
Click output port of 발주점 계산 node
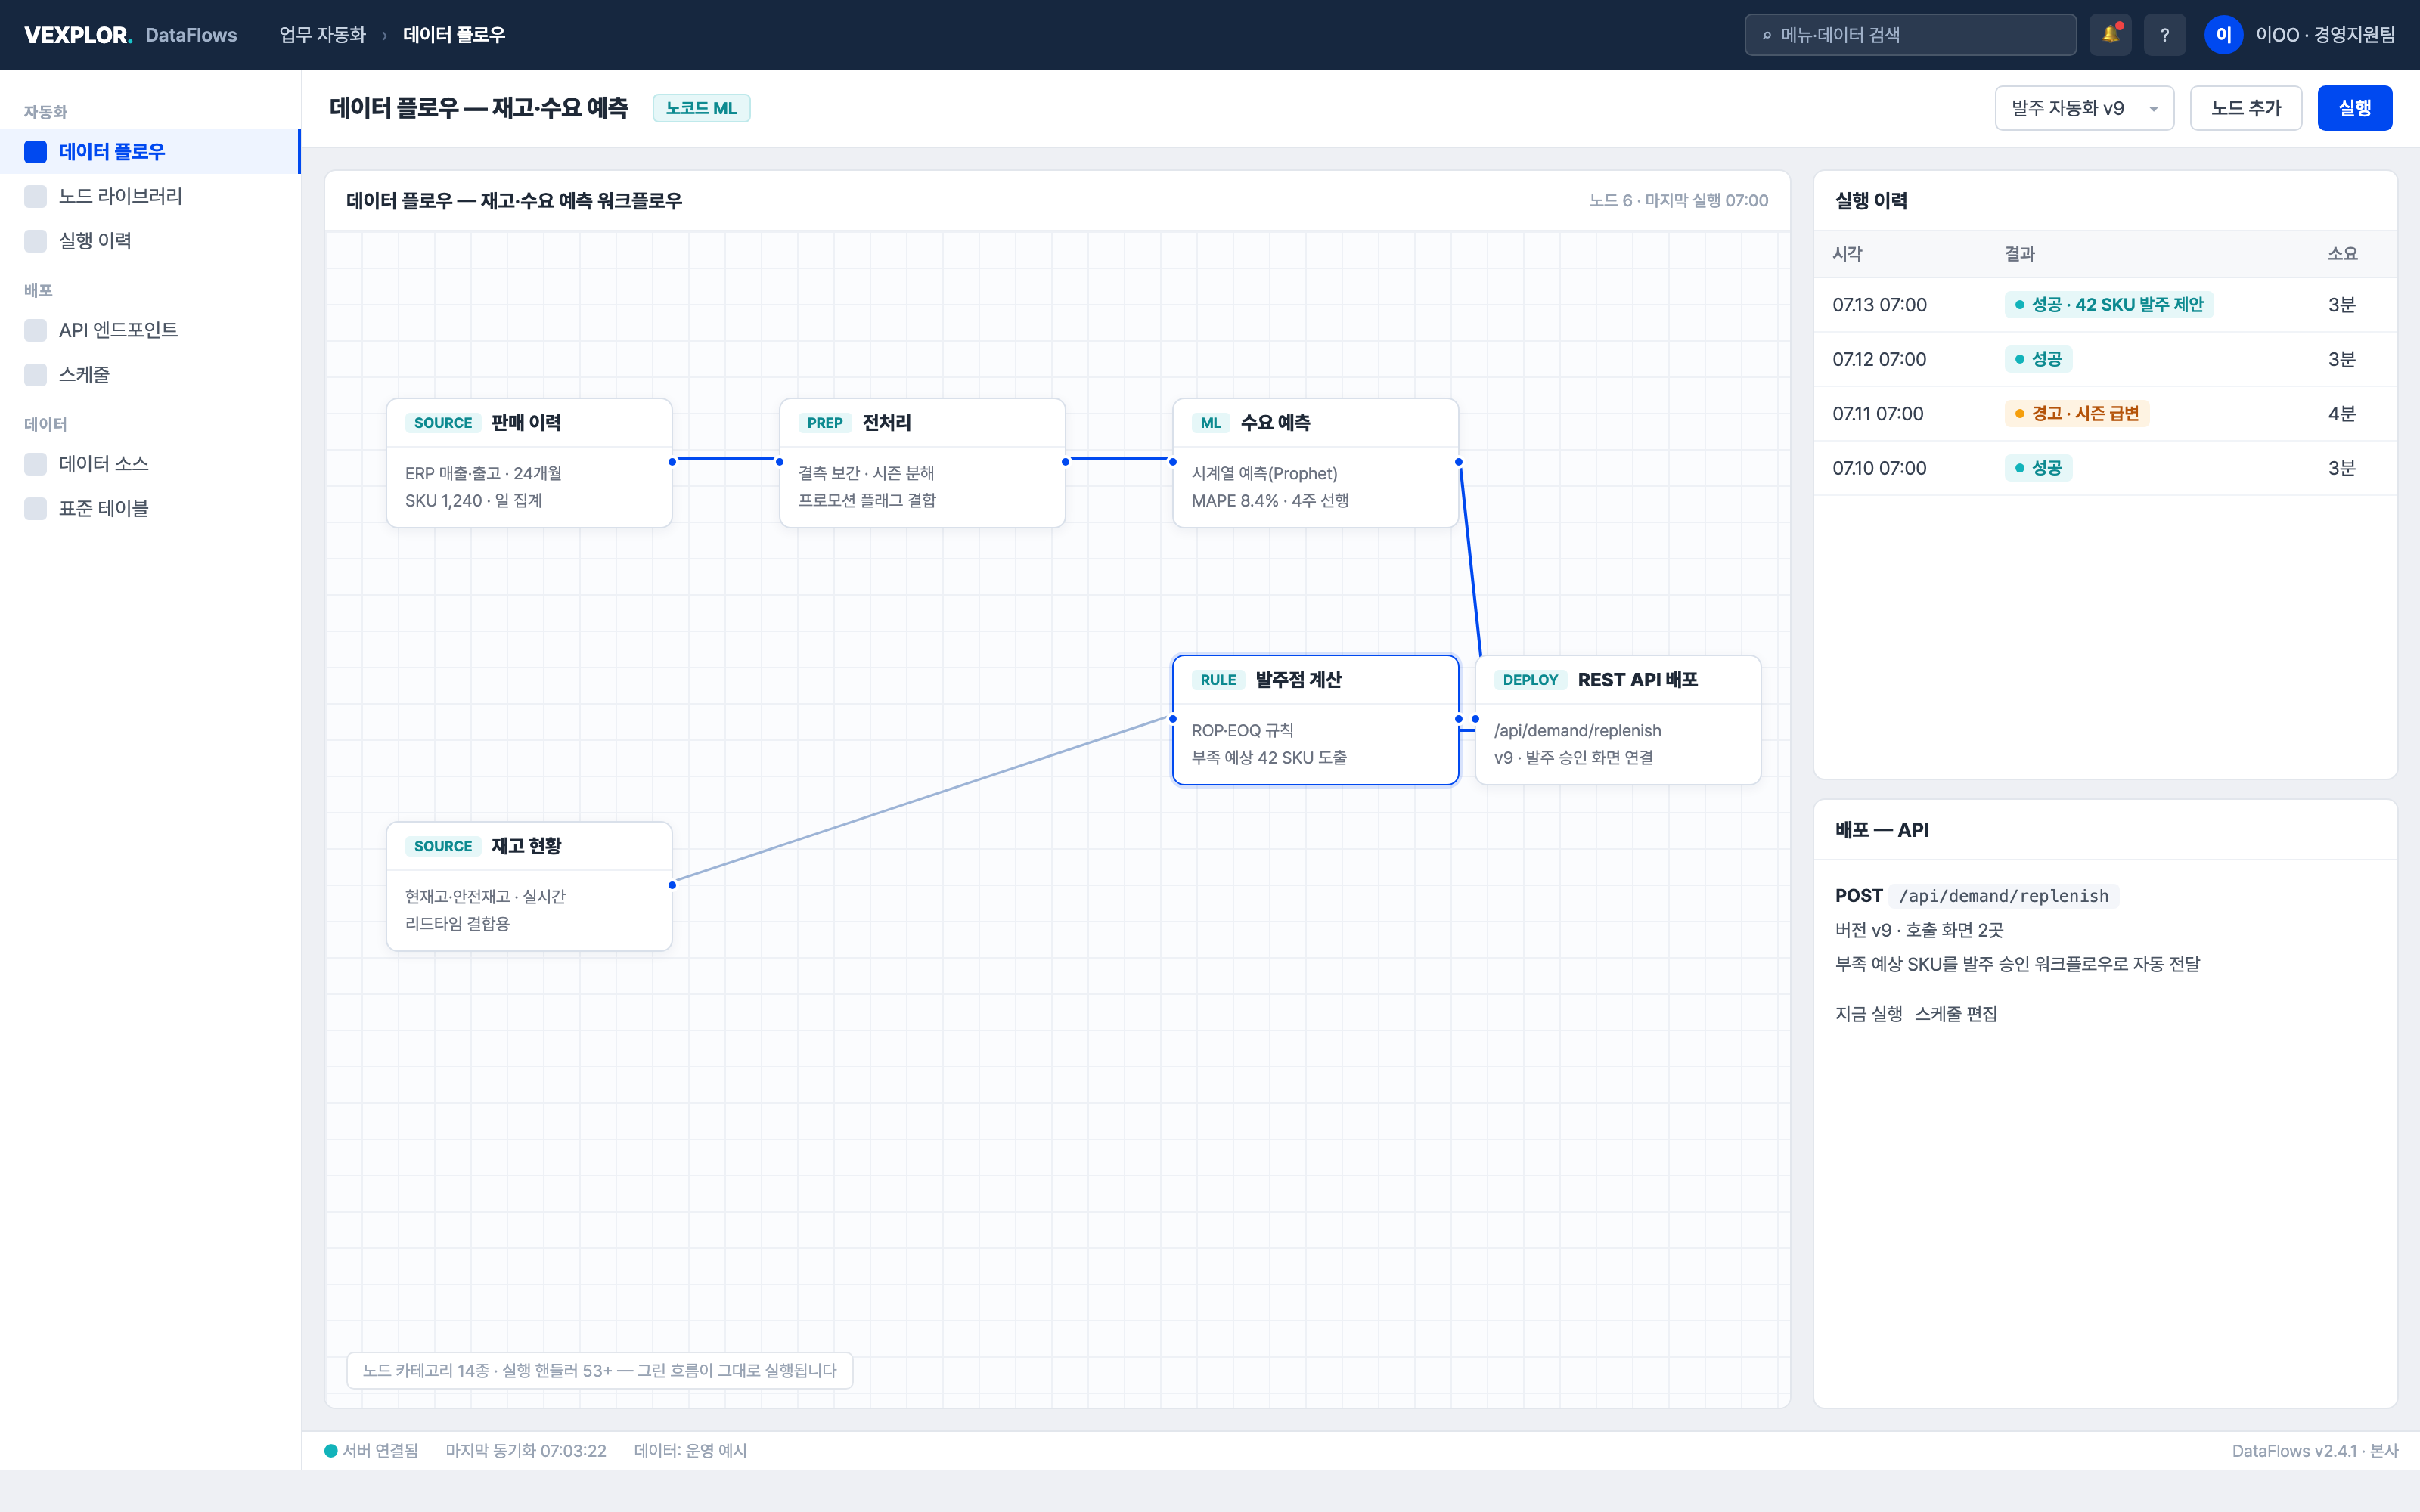click(x=1458, y=719)
